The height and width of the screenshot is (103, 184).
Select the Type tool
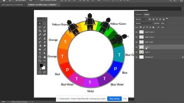point(40,54)
